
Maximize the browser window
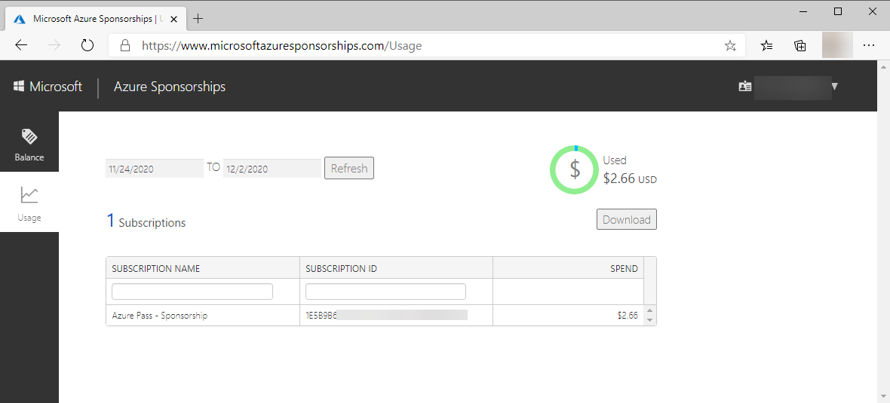[838, 11]
